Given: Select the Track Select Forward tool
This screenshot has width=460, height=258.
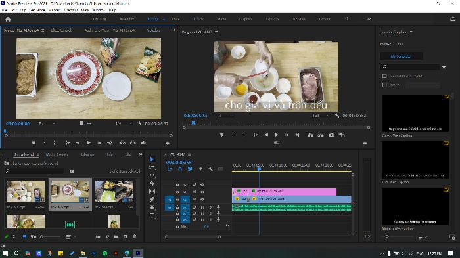Looking at the screenshot, I should [152, 167].
